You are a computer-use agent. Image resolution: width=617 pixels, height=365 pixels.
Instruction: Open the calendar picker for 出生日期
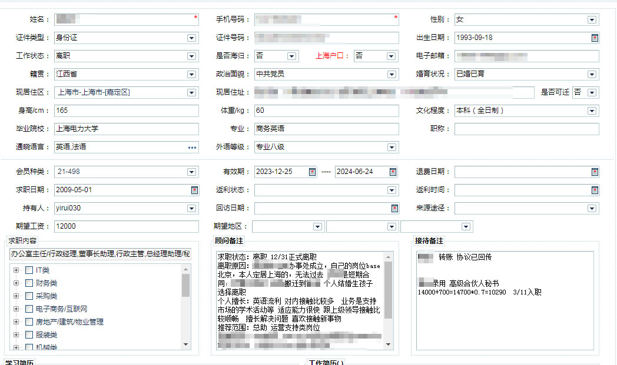pos(595,38)
